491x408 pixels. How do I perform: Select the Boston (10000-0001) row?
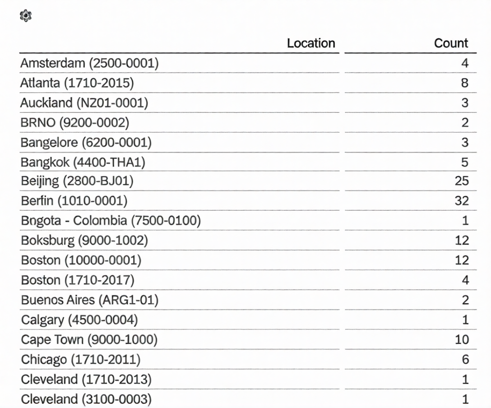(x=81, y=260)
